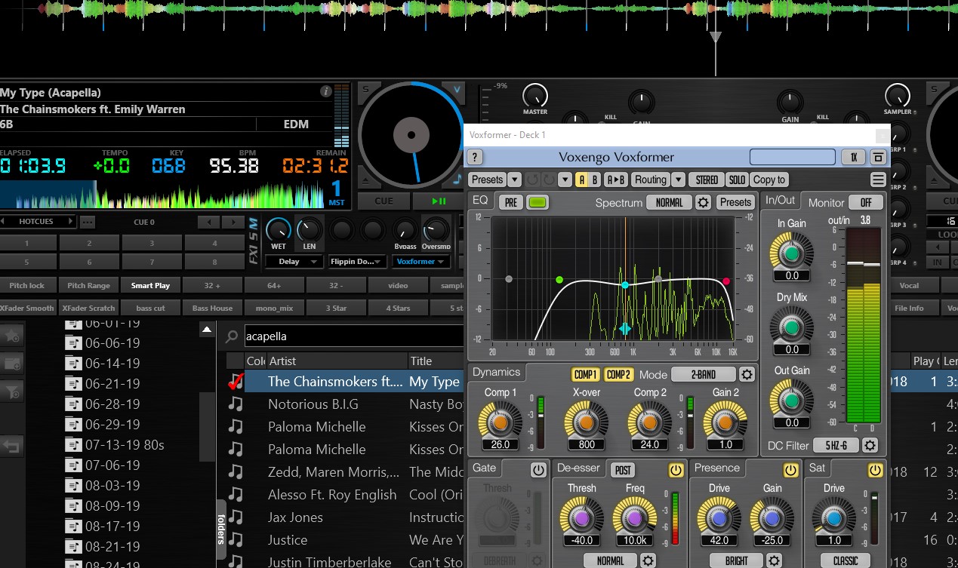This screenshot has height=568, width=958.
Task: Open hotcue options ellipsis button
Action: click(x=88, y=222)
